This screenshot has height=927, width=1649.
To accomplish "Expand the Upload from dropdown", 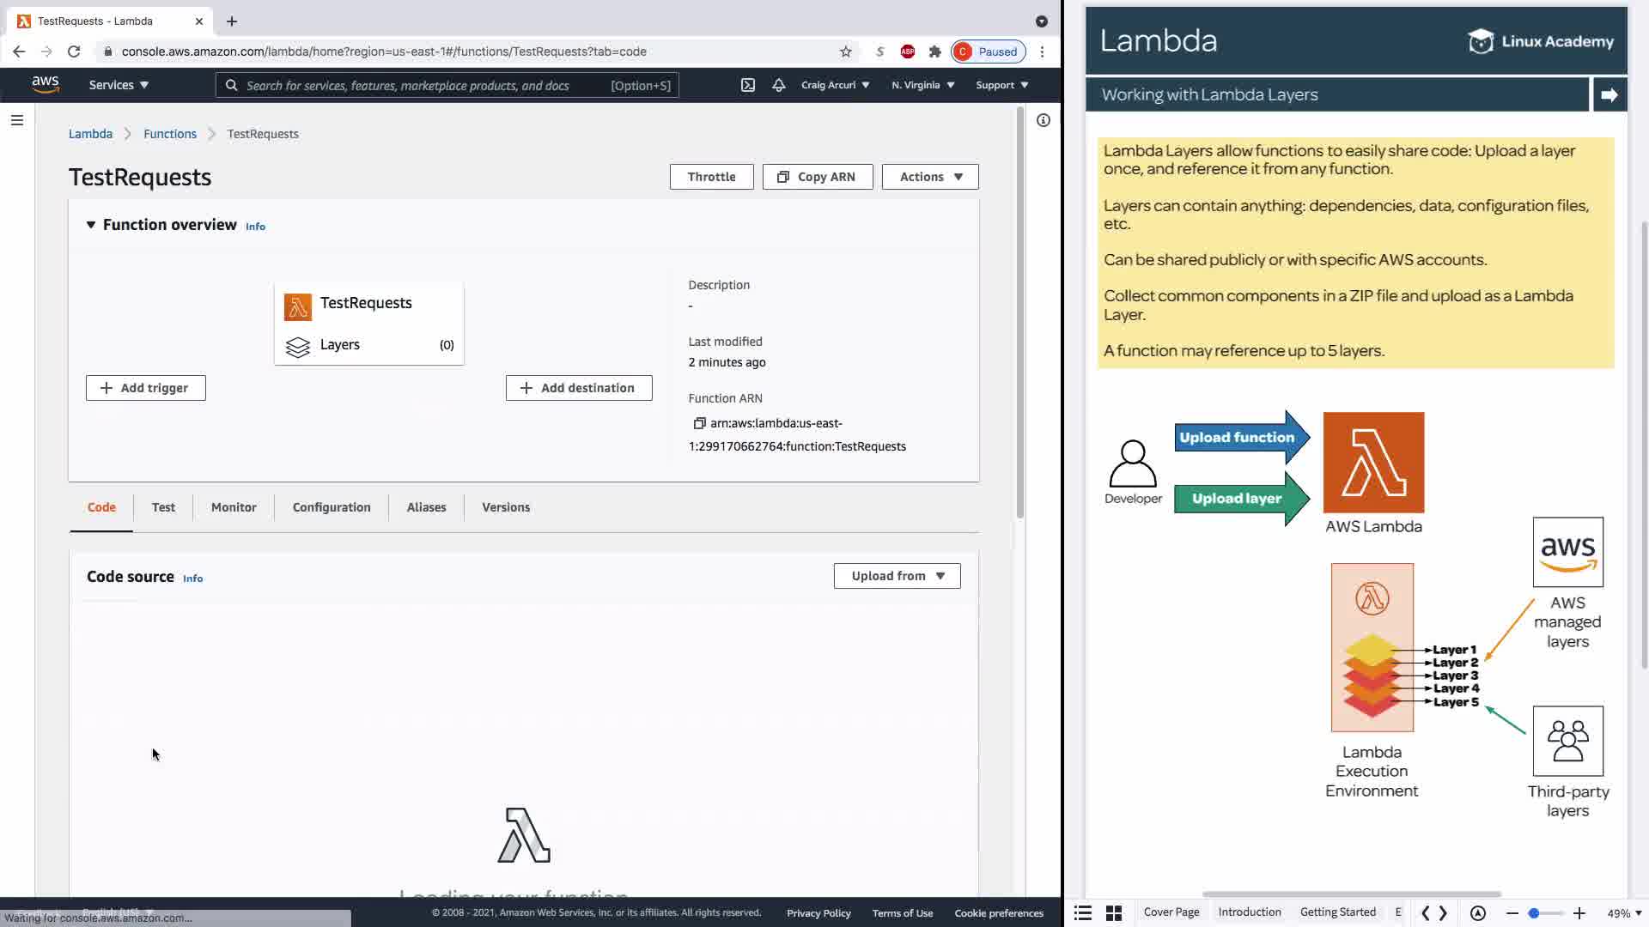I will 897,576.
